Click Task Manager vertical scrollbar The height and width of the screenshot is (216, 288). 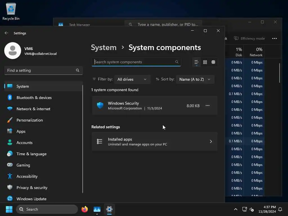(280, 73)
